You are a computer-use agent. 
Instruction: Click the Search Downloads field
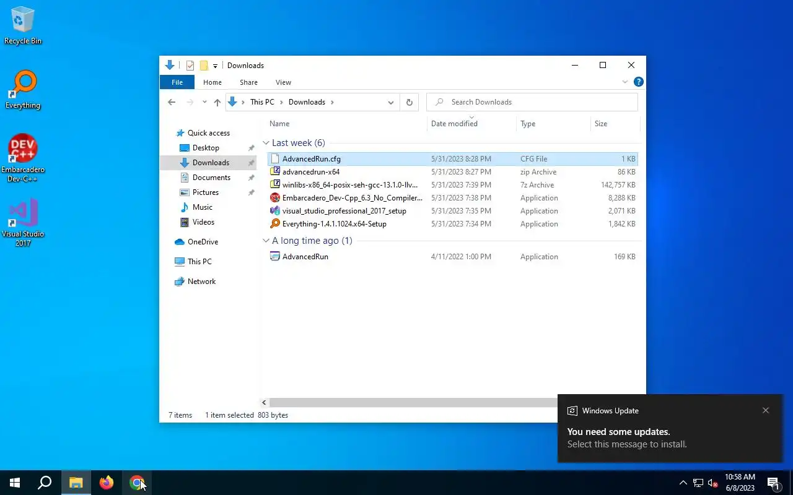click(532, 102)
